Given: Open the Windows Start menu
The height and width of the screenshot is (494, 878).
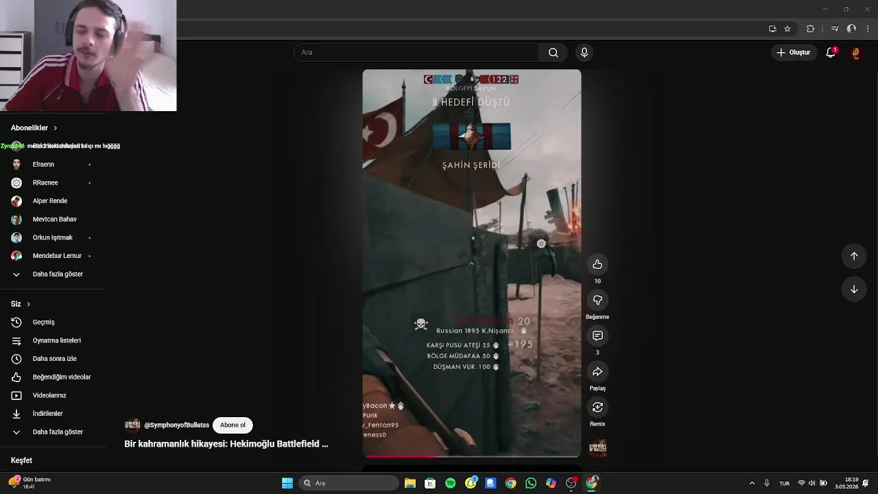Looking at the screenshot, I should click(x=287, y=483).
